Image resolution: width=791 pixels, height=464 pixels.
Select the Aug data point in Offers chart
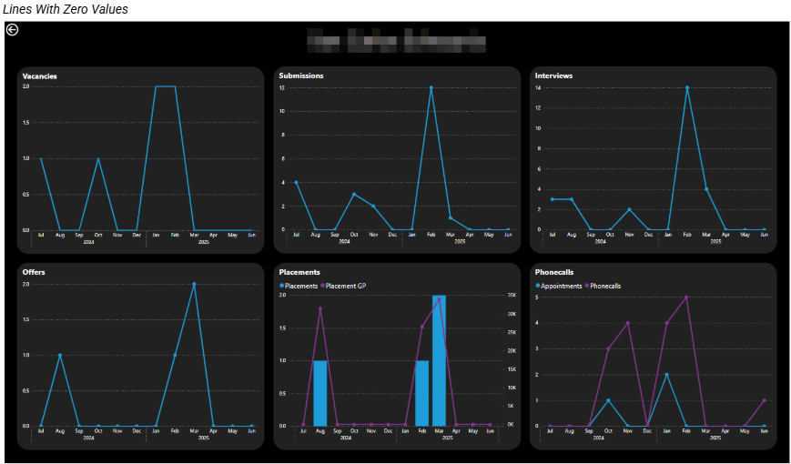point(59,355)
